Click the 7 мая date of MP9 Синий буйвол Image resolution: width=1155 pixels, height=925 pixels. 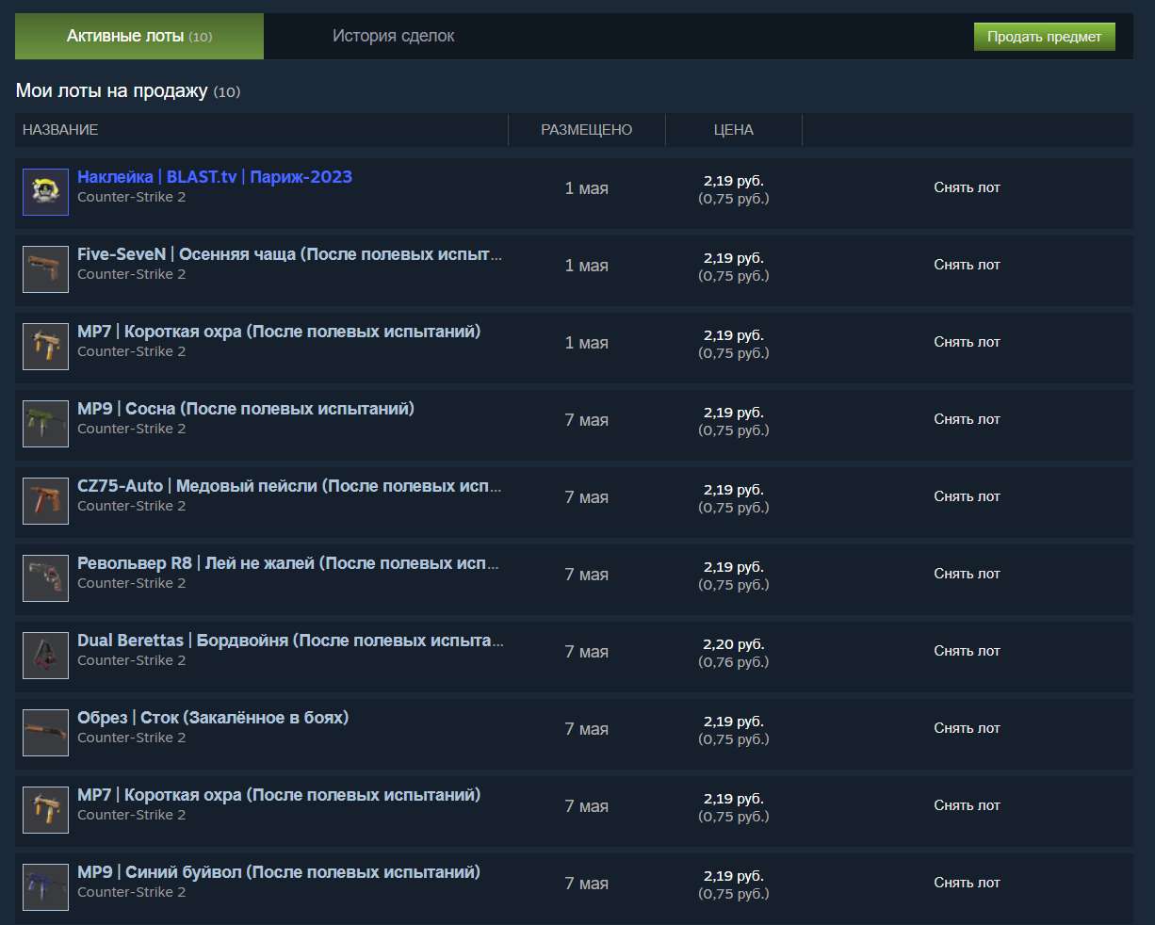click(x=587, y=884)
